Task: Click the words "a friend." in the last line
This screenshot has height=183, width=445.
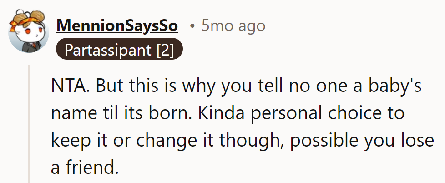Action: click(x=84, y=168)
